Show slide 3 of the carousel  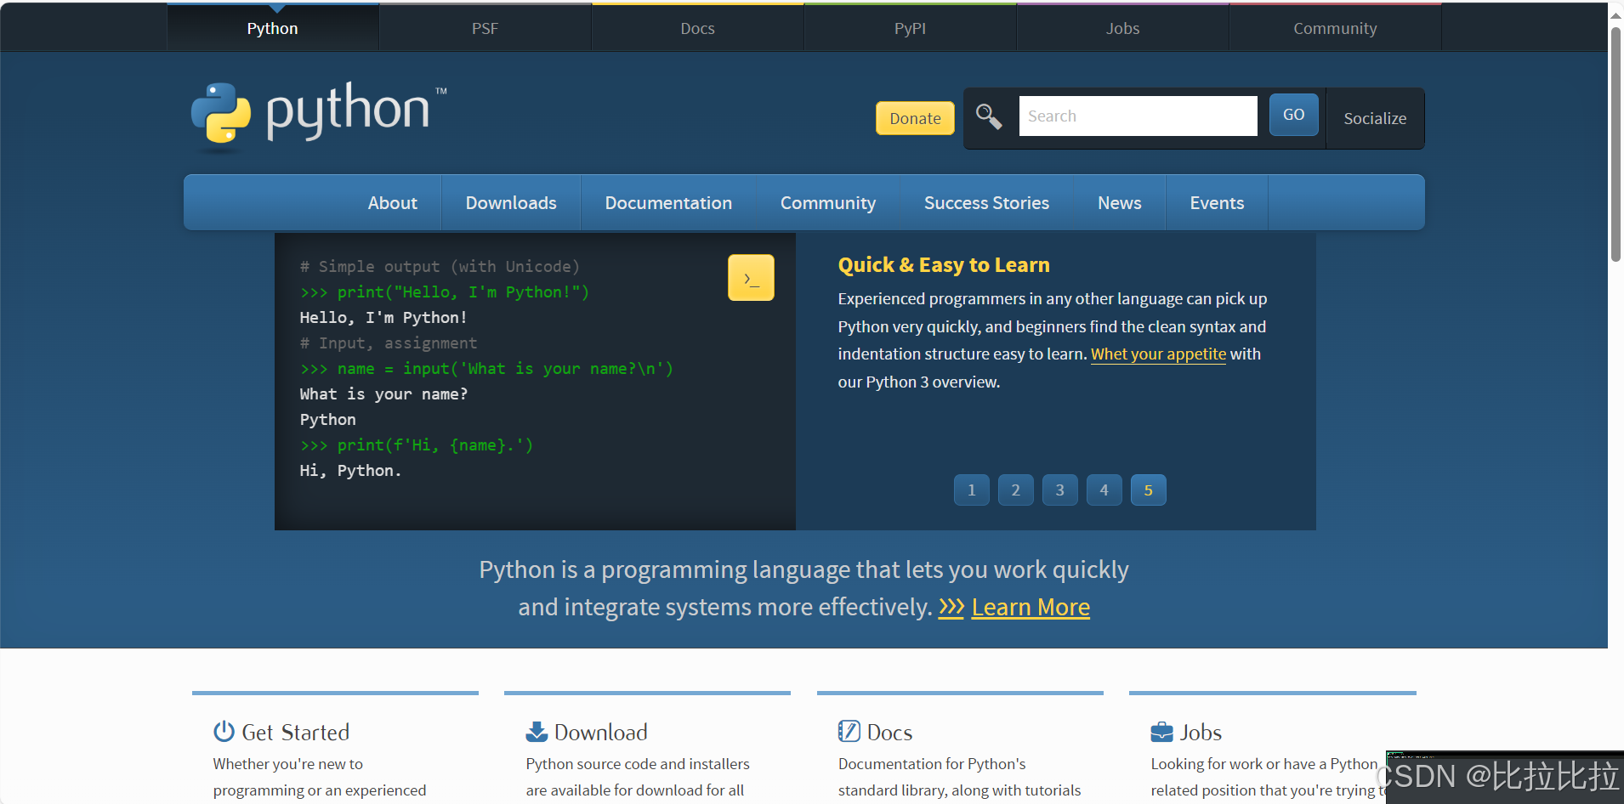click(x=1059, y=490)
